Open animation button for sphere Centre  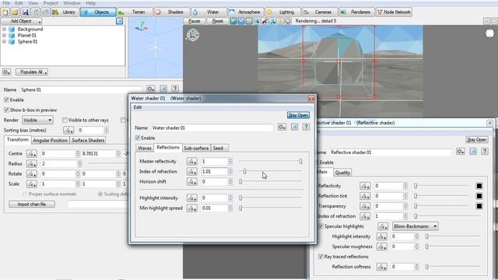(31, 154)
